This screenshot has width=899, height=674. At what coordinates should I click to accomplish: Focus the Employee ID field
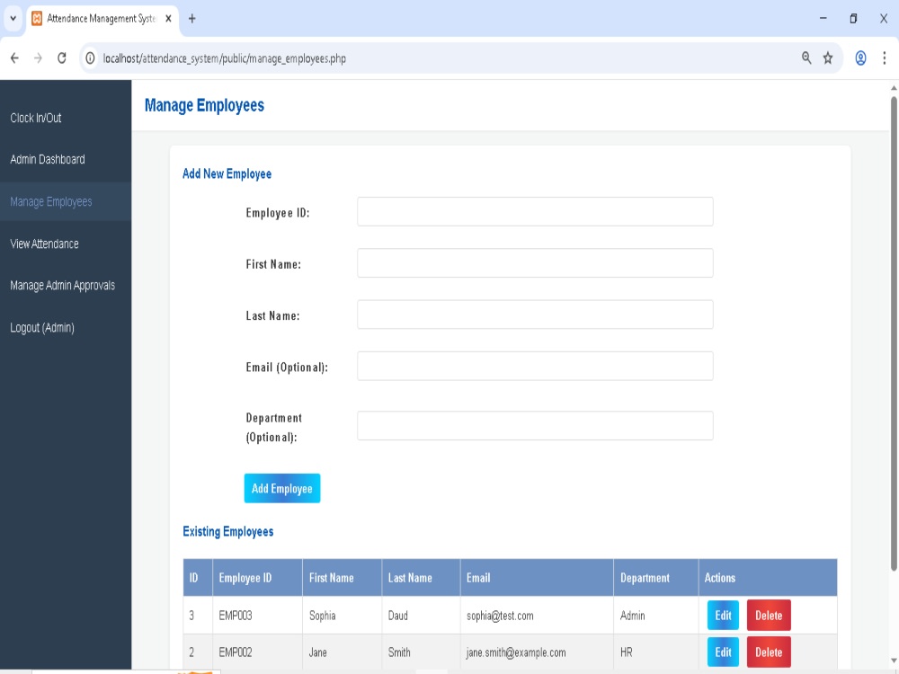(535, 211)
